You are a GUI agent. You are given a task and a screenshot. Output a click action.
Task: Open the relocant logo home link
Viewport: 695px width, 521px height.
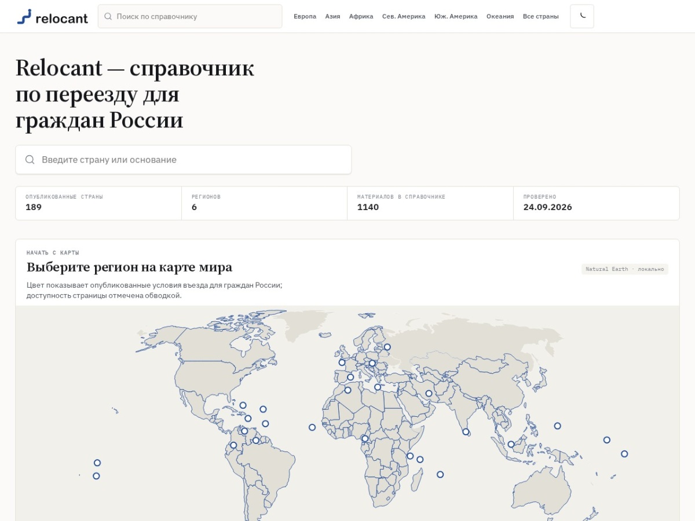(52, 17)
